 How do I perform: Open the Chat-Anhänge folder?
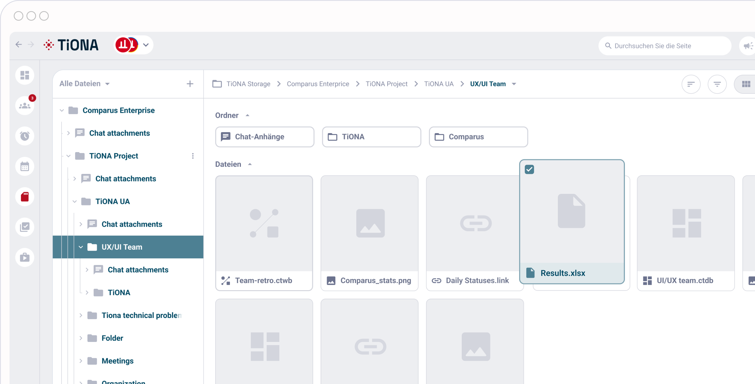(265, 137)
